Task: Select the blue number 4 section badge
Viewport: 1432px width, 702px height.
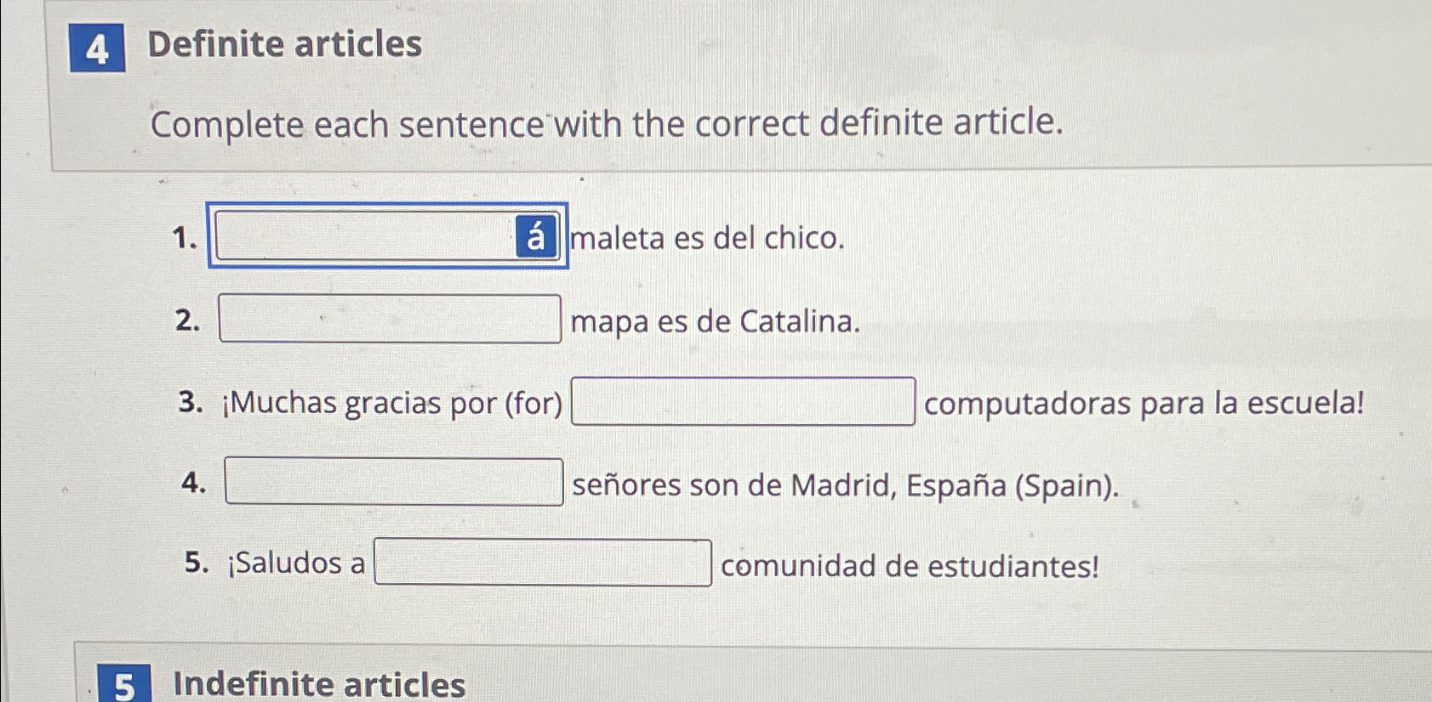Action: click(96, 48)
